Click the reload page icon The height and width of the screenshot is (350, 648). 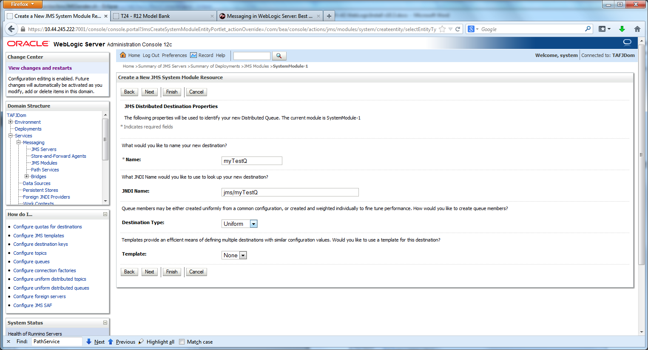click(458, 29)
